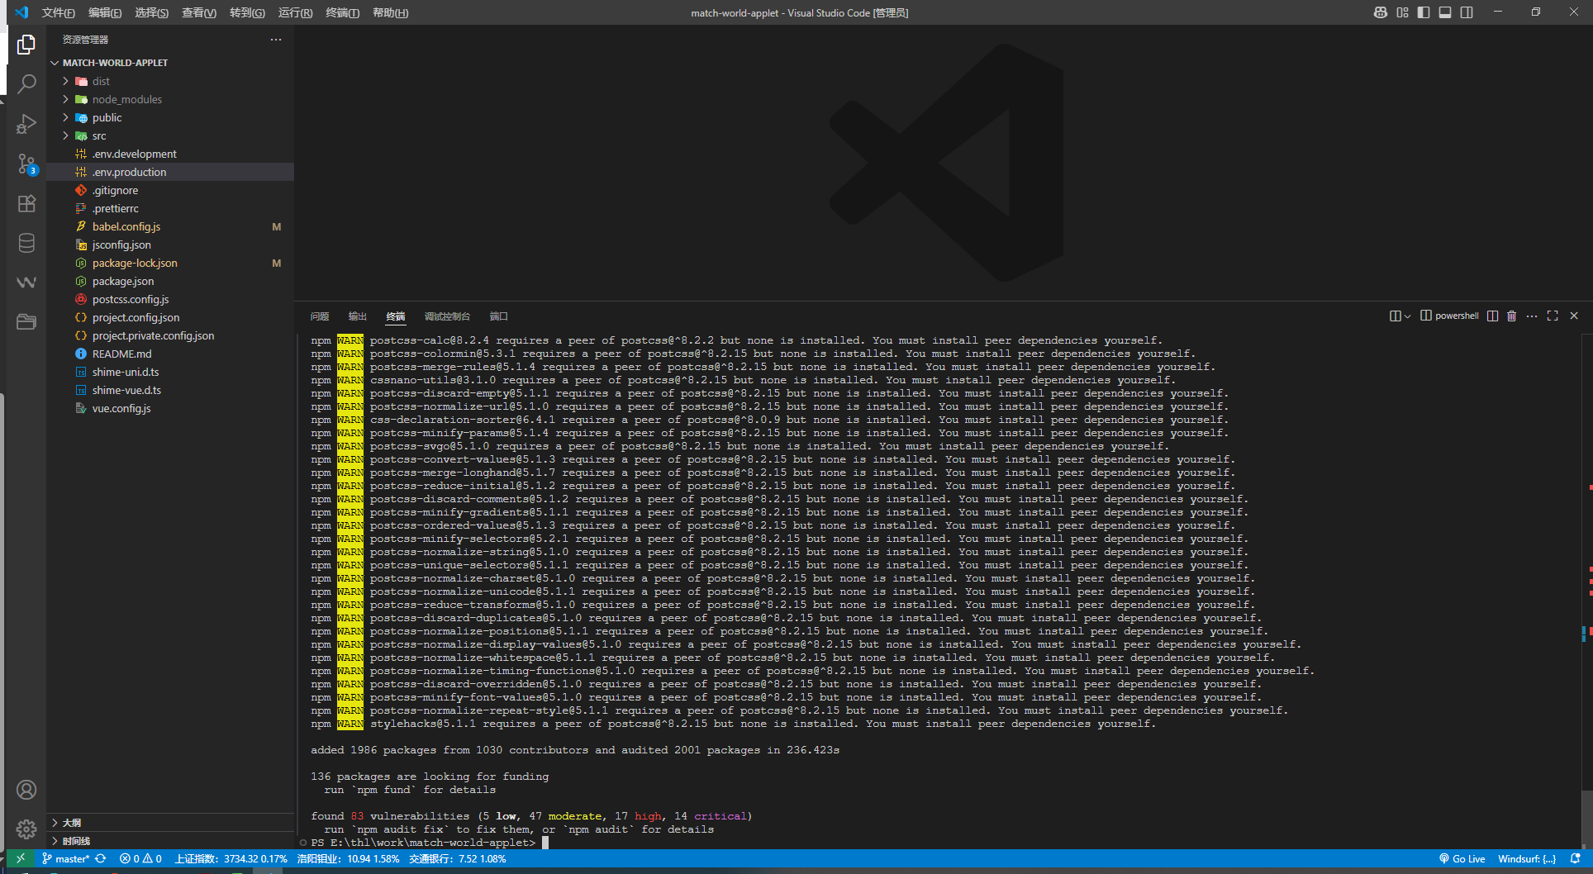Open the 文件(F) menu
The image size is (1593, 874).
pyautogui.click(x=59, y=12)
